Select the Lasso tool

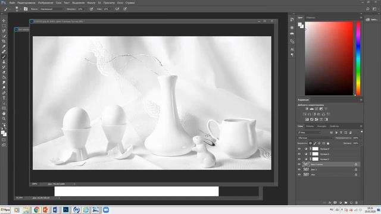point(4,31)
